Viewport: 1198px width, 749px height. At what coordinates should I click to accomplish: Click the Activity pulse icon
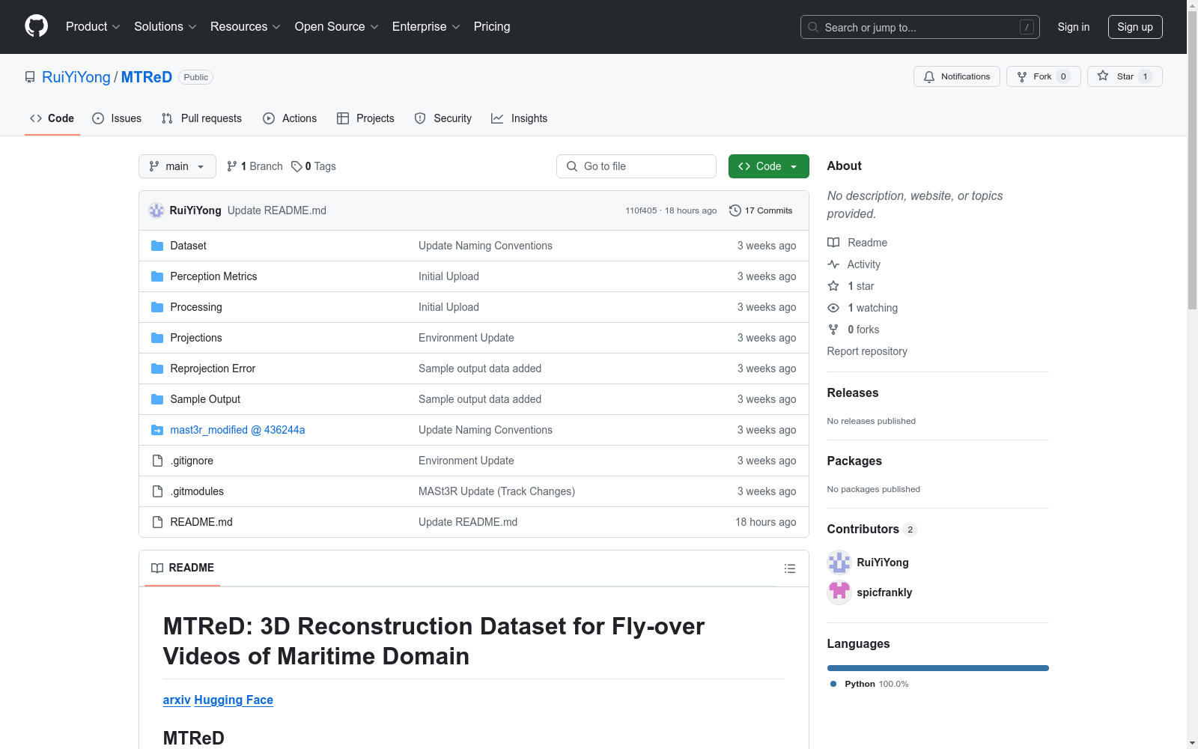click(x=833, y=264)
